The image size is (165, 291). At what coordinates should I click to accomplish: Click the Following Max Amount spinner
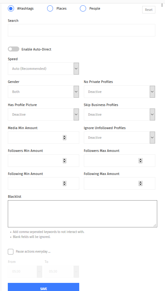(140, 183)
